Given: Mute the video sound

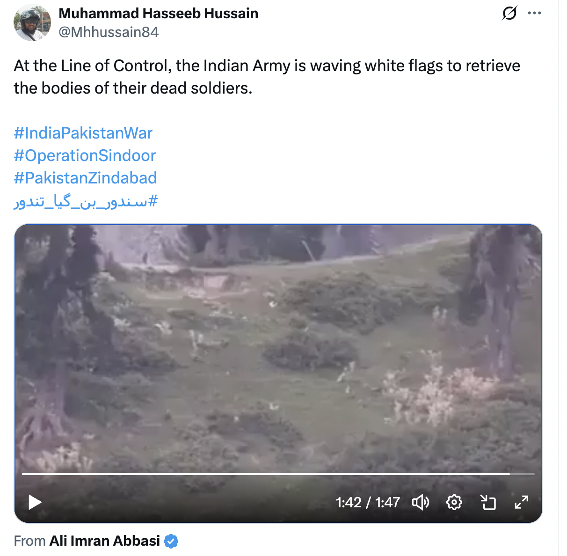Looking at the screenshot, I should tap(420, 502).
